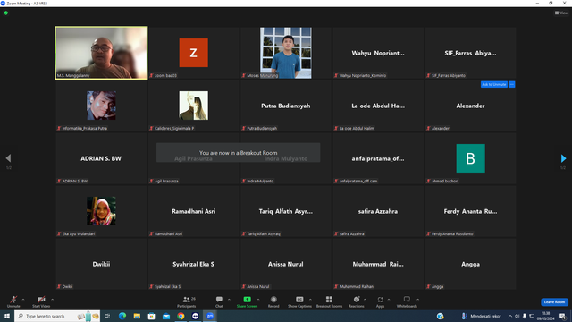The height and width of the screenshot is (322, 572).
Task: Open audio options arrow next to Unmute
Action: [23, 300]
